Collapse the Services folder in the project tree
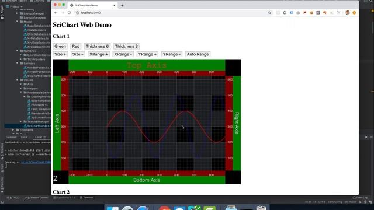This screenshot has height=210, width=374. (x=17, y=64)
